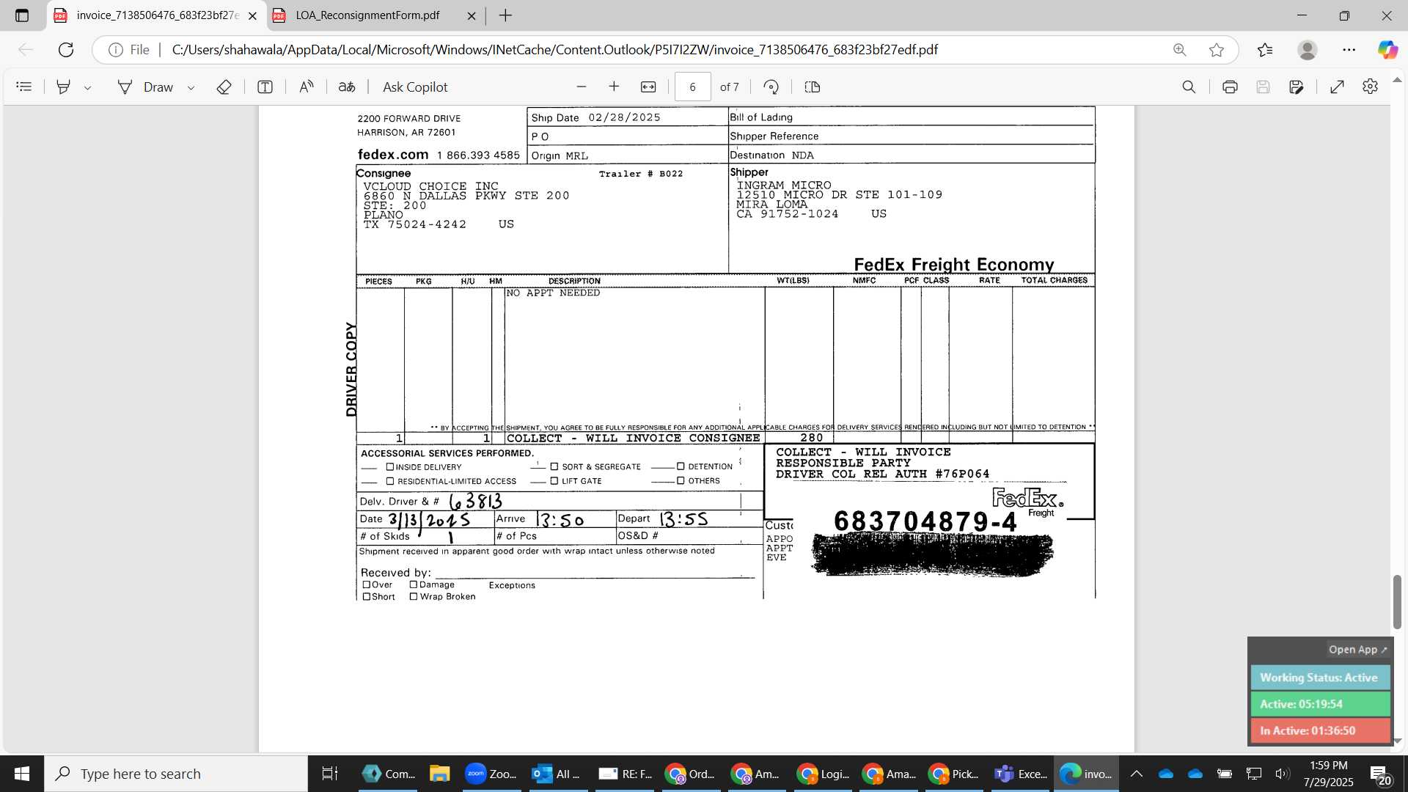The height and width of the screenshot is (792, 1408).
Task: Zoom in the PDF
Action: click(614, 87)
